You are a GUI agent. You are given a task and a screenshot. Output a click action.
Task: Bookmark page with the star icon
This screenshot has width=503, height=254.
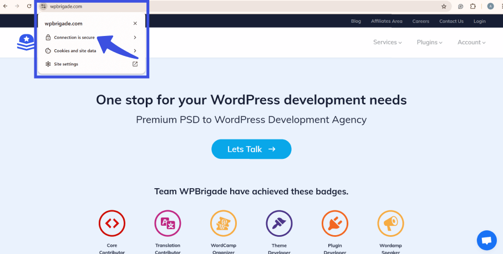tap(444, 7)
